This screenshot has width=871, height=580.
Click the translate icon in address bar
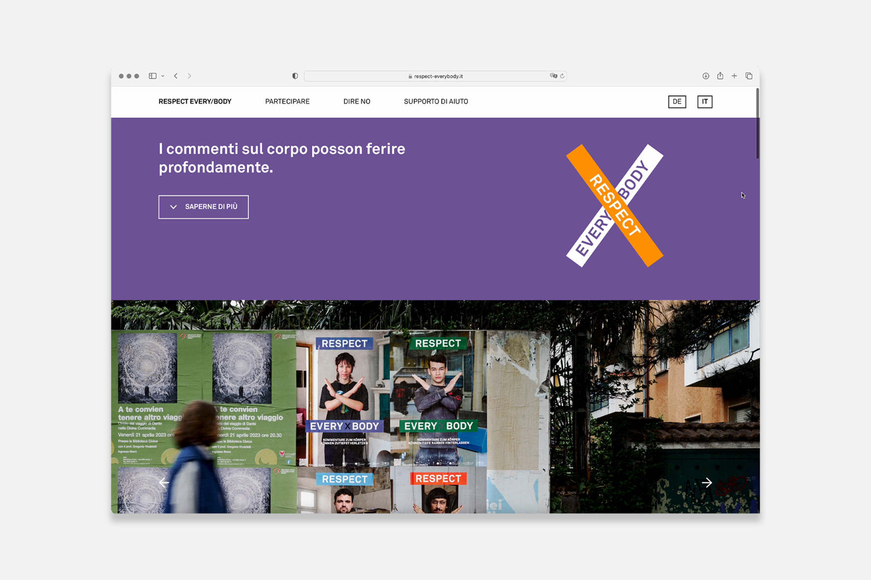pyautogui.click(x=553, y=76)
